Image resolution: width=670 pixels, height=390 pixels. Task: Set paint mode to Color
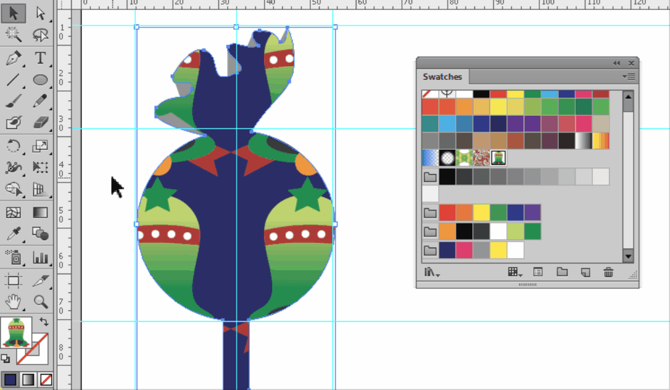coord(10,379)
